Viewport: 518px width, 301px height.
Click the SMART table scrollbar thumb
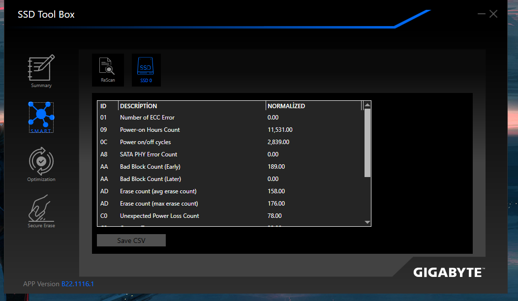367,143
